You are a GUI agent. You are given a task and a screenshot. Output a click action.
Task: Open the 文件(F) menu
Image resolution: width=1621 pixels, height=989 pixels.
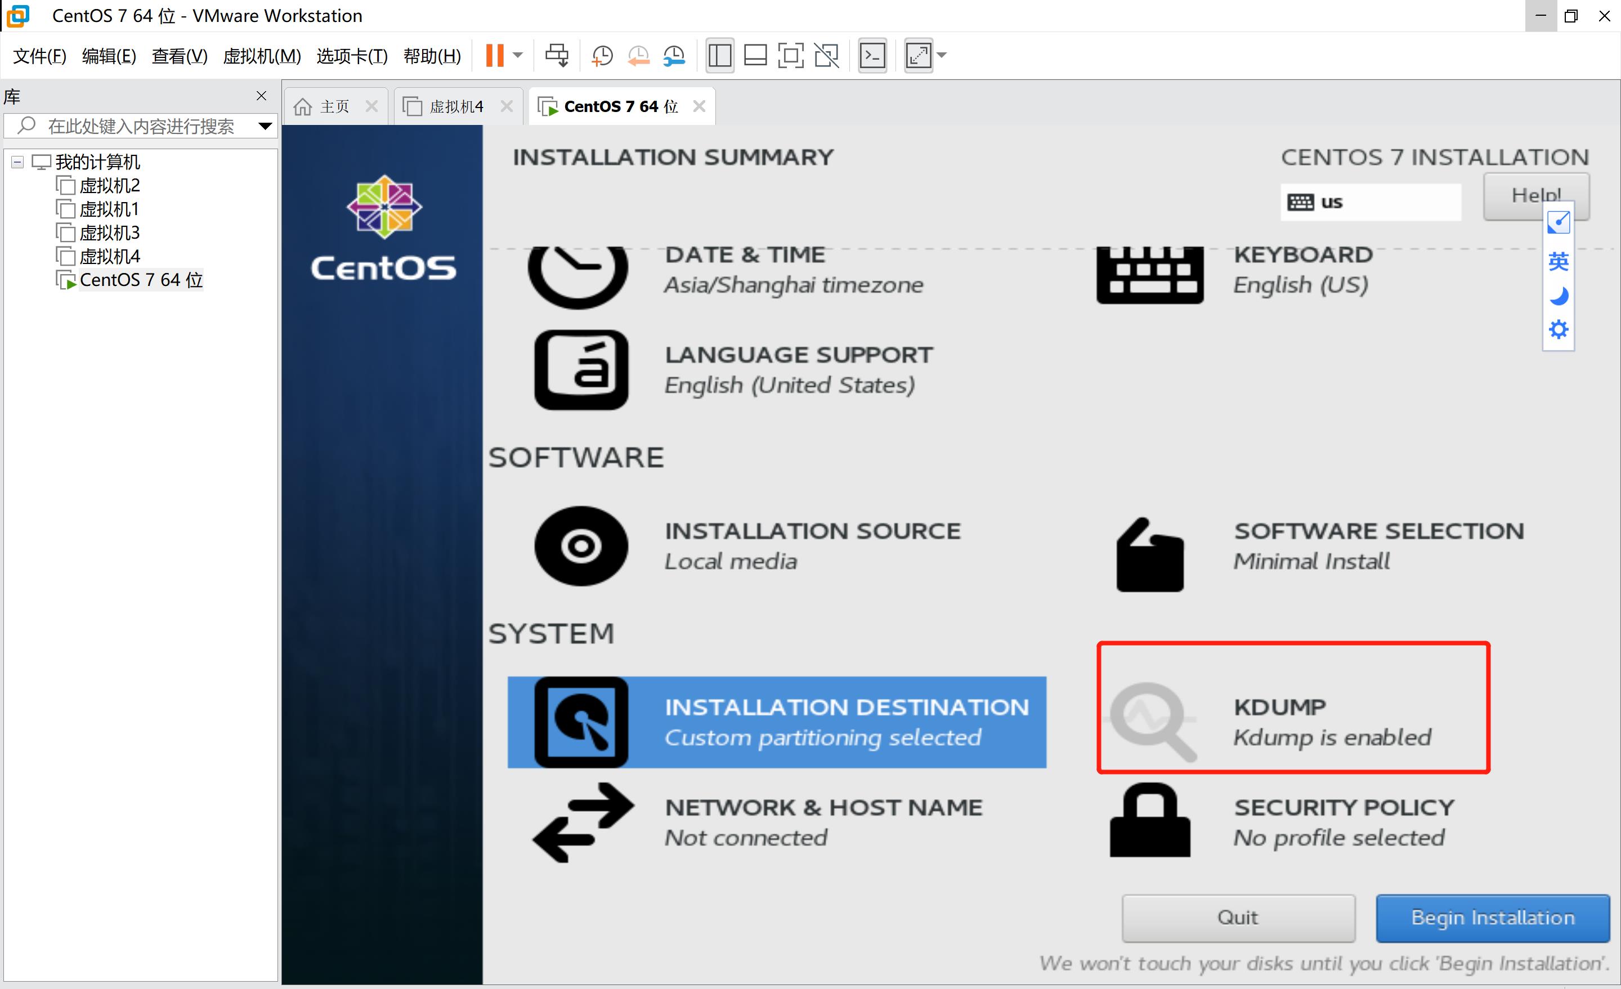(40, 56)
